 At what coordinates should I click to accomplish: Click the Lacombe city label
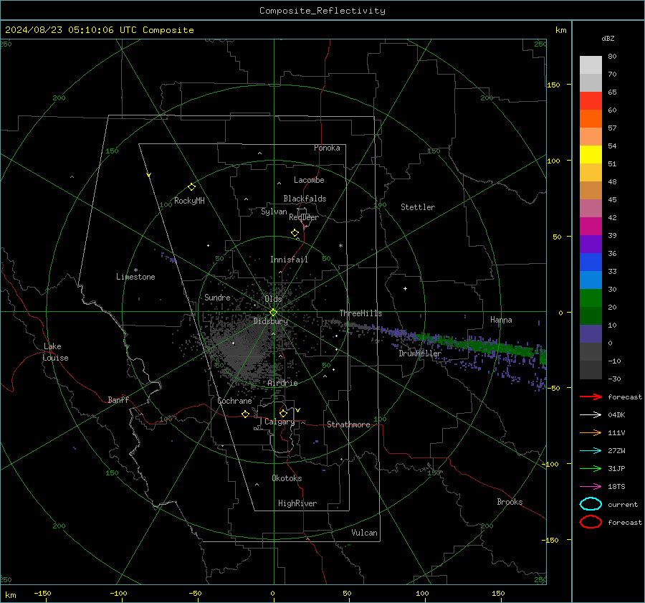click(x=309, y=180)
